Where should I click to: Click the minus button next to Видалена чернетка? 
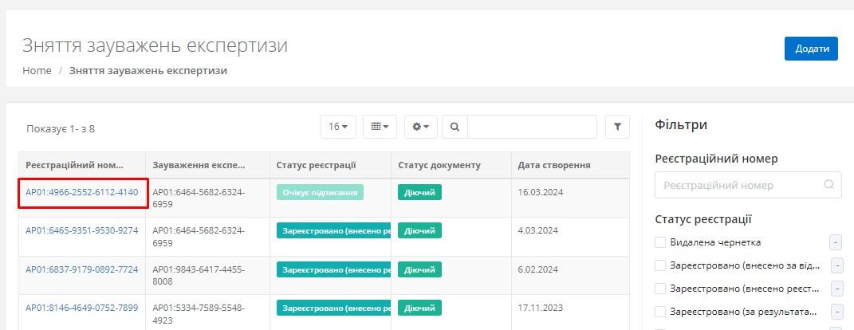pos(836,242)
